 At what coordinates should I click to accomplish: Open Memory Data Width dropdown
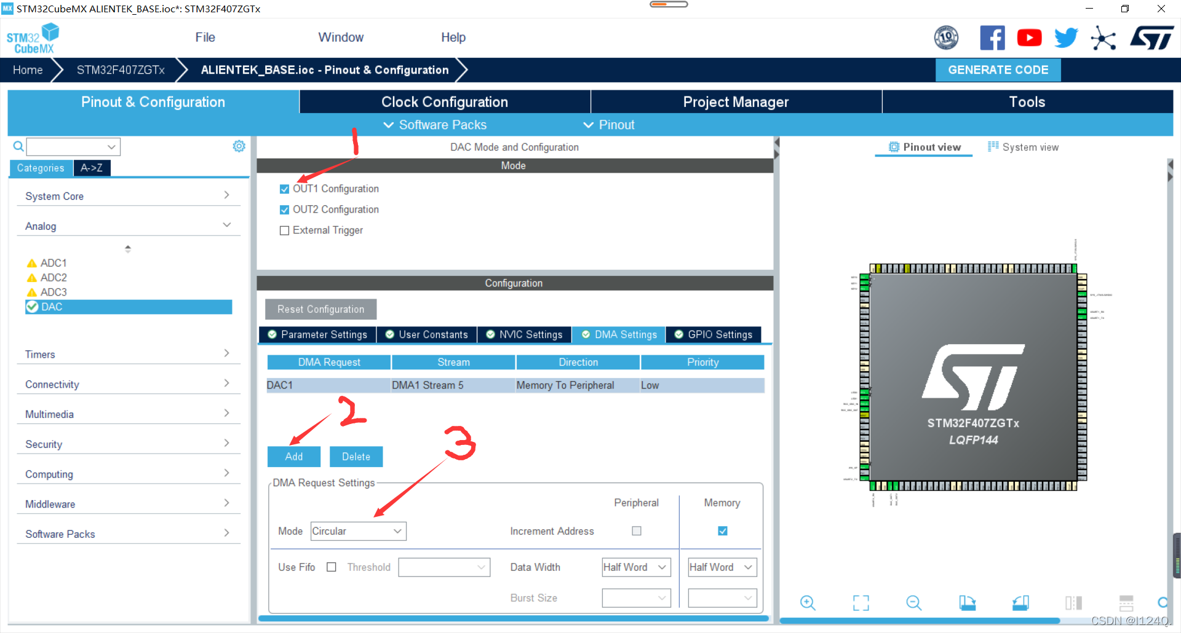722,567
